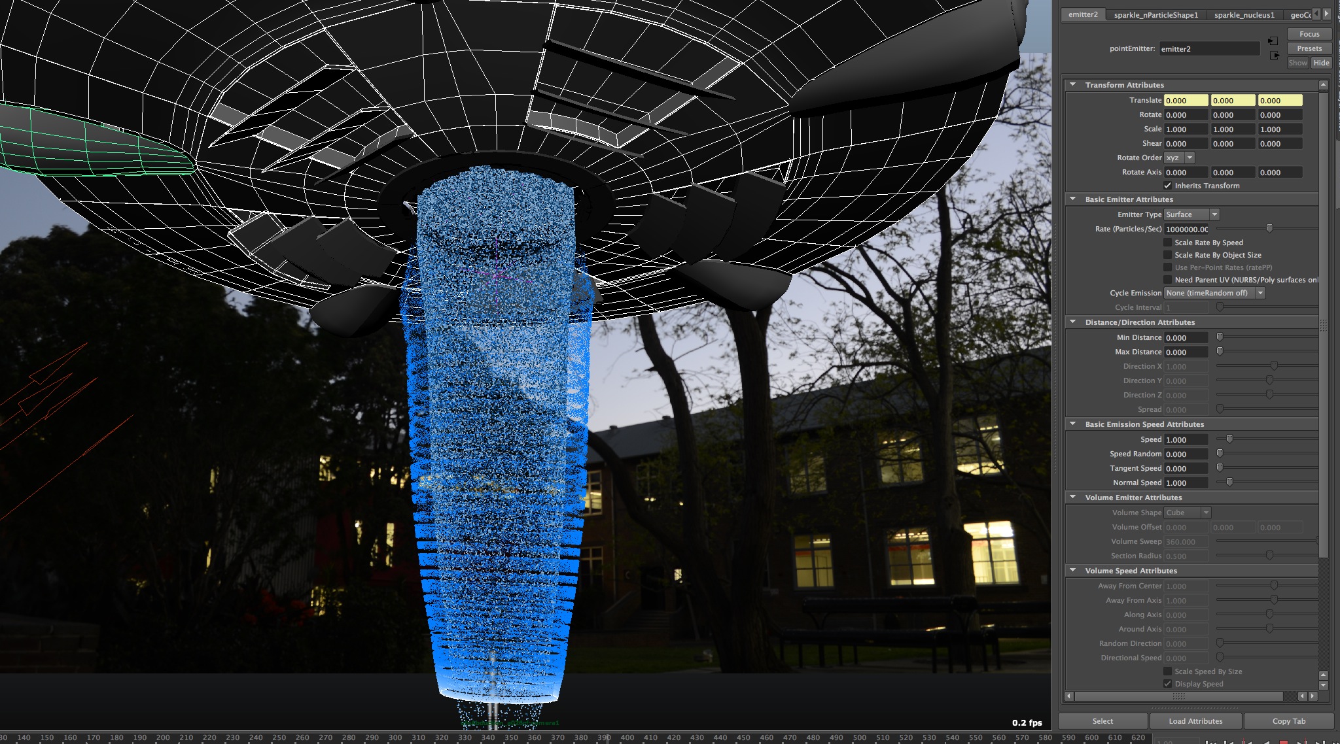Click the input connection arrow icon

click(1273, 41)
